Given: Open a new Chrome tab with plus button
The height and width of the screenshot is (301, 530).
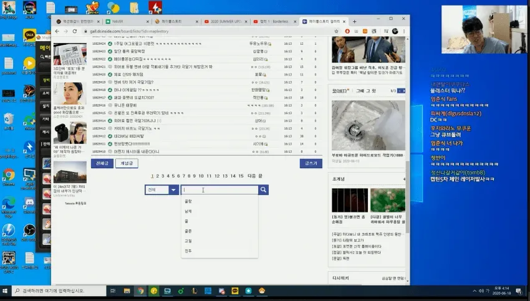Looking at the screenshot, I should (x=354, y=22).
